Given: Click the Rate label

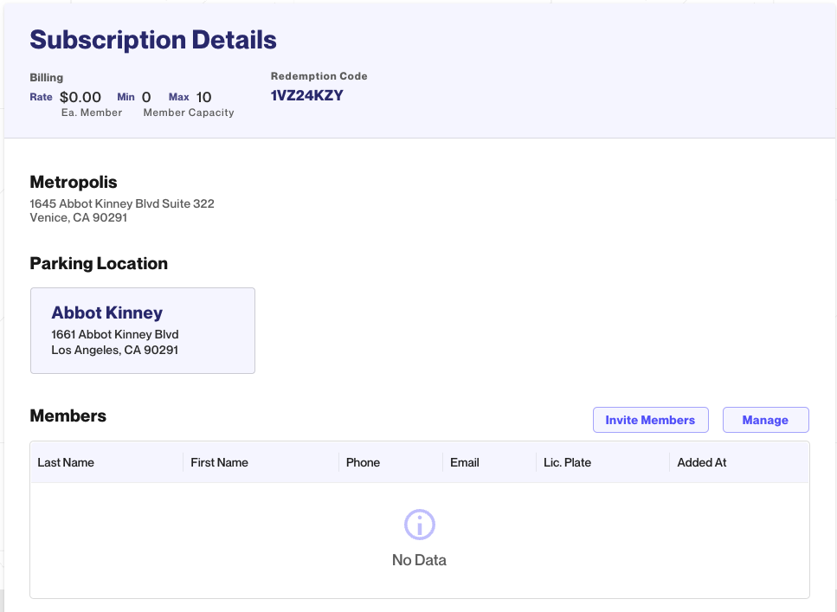Looking at the screenshot, I should coord(41,97).
